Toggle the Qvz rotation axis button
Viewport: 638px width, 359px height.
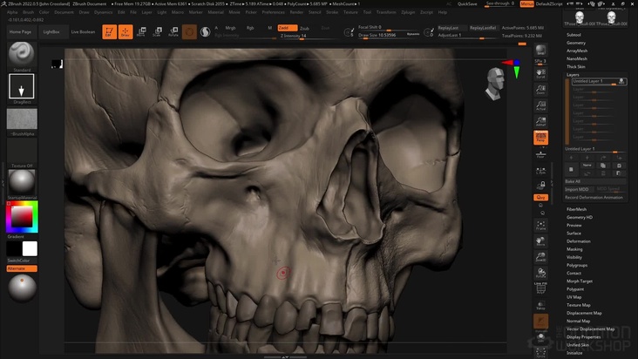[540, 197]
